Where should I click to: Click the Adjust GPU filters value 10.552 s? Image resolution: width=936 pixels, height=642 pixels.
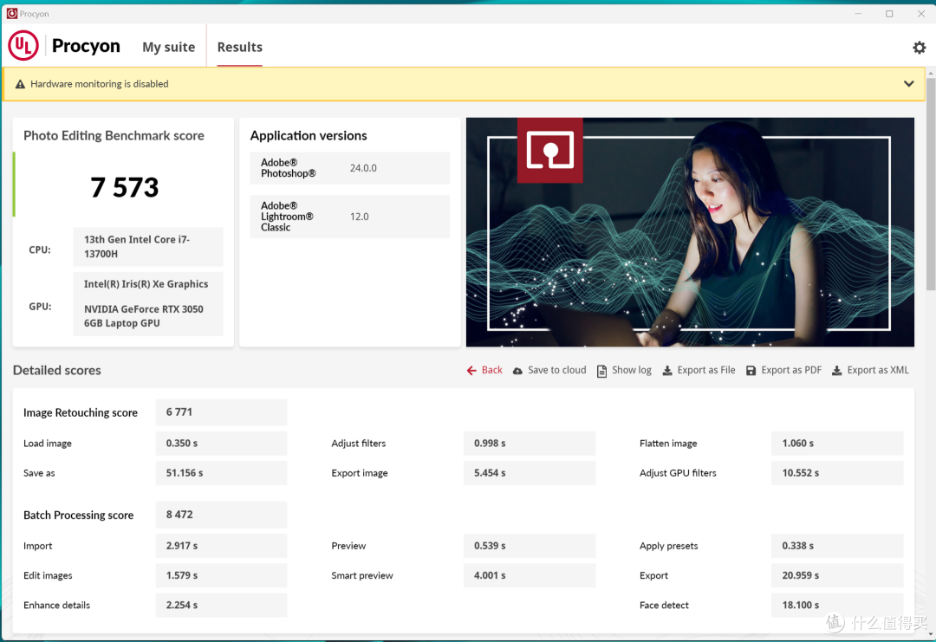click(x=837, y=473)
